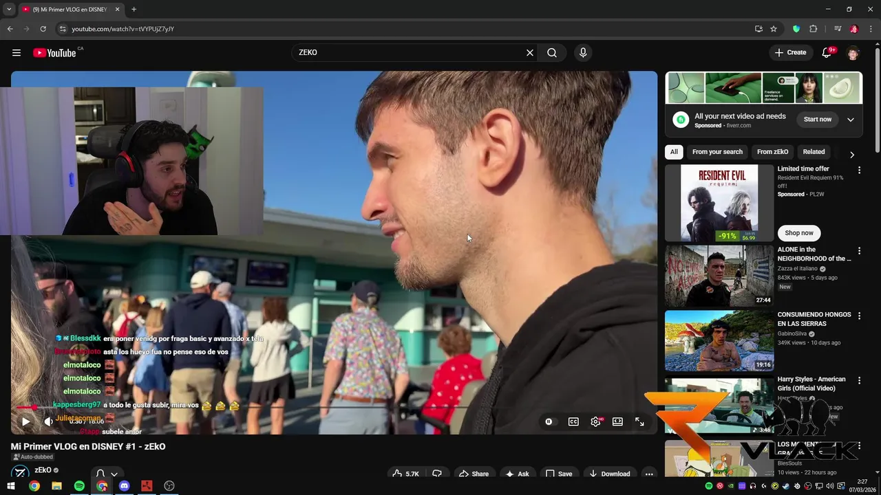This screenshot has width=881, height=495.
Task: Open the Extensions puzzle icon
Action: [x=813, y=29]
